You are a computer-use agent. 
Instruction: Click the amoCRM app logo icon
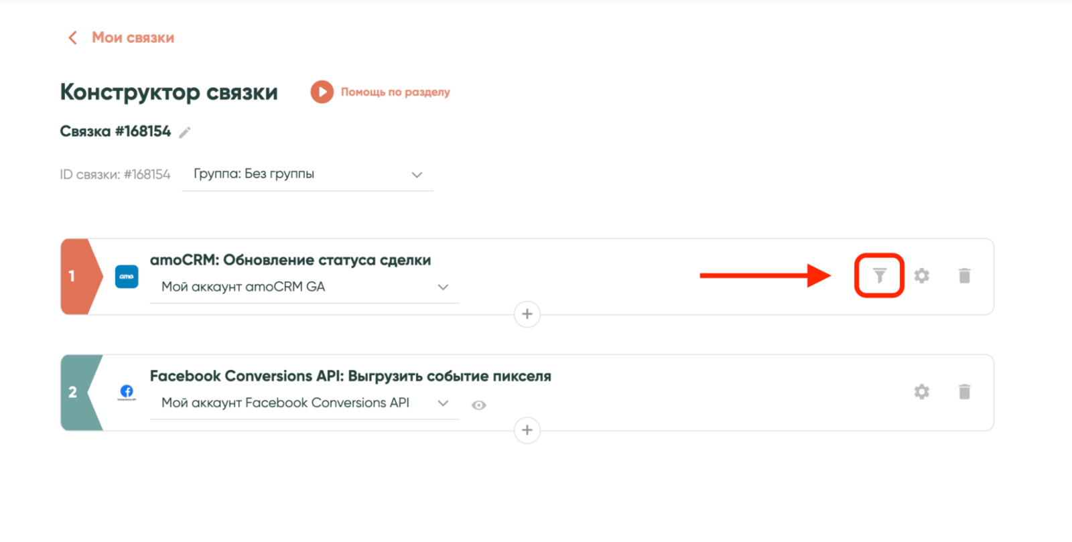[127, 276]
